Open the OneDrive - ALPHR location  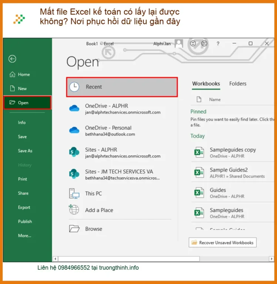click(122, 109)
